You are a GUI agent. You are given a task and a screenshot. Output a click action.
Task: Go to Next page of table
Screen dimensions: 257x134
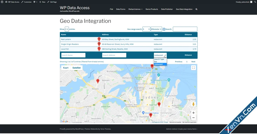coord(193,62)
